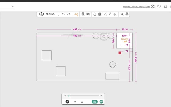The height and width of the screenshot is (107, 171).
Task: Open the plan document options icon
Action: pyautogui.click(x=83, y=14)
